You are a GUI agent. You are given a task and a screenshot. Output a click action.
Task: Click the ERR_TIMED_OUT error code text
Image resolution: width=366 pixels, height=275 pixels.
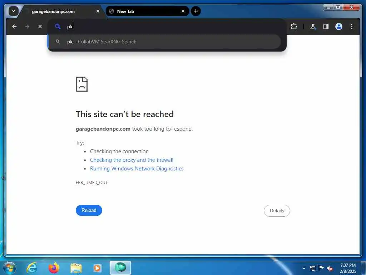(x=91, y=183)
